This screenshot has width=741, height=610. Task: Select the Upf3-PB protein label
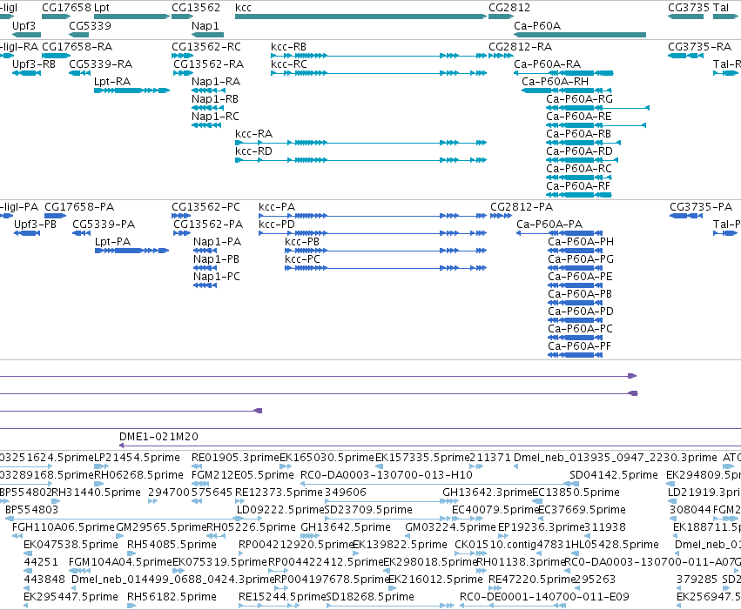pyautogui.click(x=35, y=225)
